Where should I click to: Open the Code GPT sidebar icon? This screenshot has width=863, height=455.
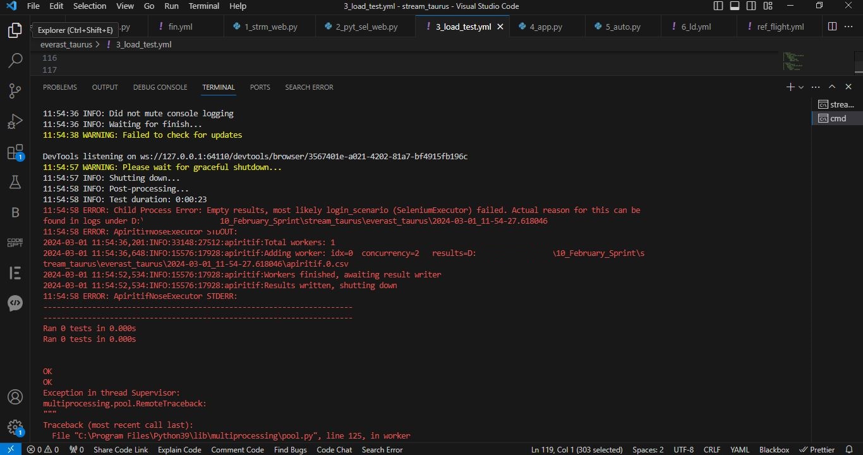tap(15, 243)
